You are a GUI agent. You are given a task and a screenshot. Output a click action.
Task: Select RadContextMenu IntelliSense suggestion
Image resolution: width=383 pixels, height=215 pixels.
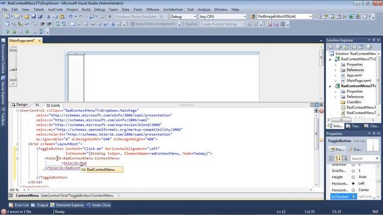click(102, 170)
